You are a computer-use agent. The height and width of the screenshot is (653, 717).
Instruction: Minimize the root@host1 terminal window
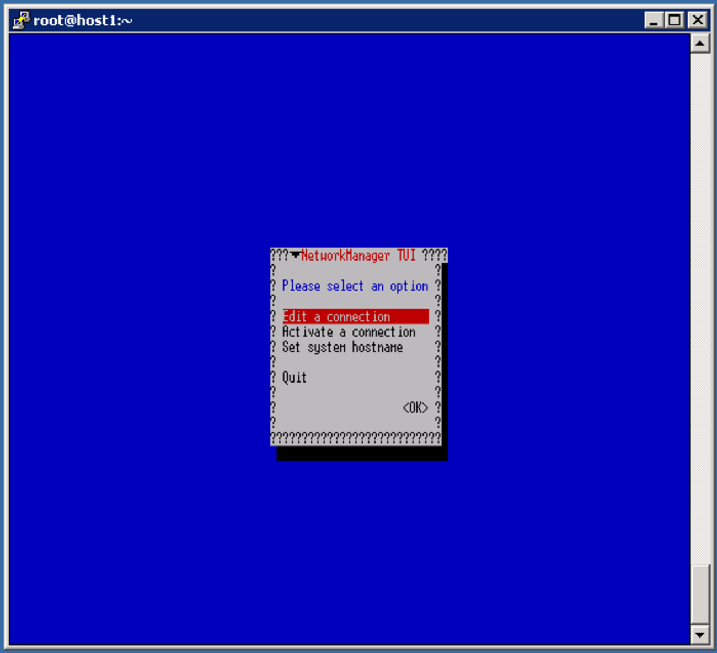click(x=654, y=20)
